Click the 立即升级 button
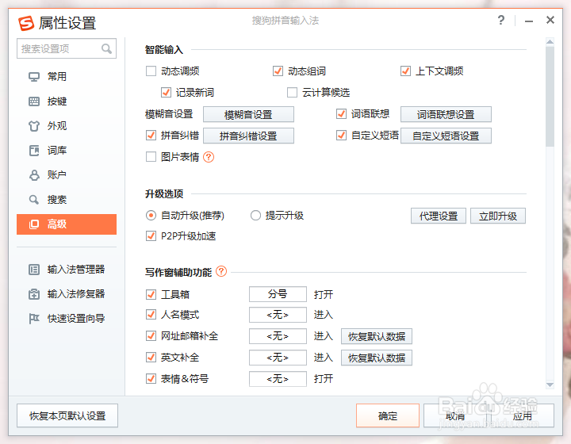This screenshot has height=444, width=571. pos(498,216)
